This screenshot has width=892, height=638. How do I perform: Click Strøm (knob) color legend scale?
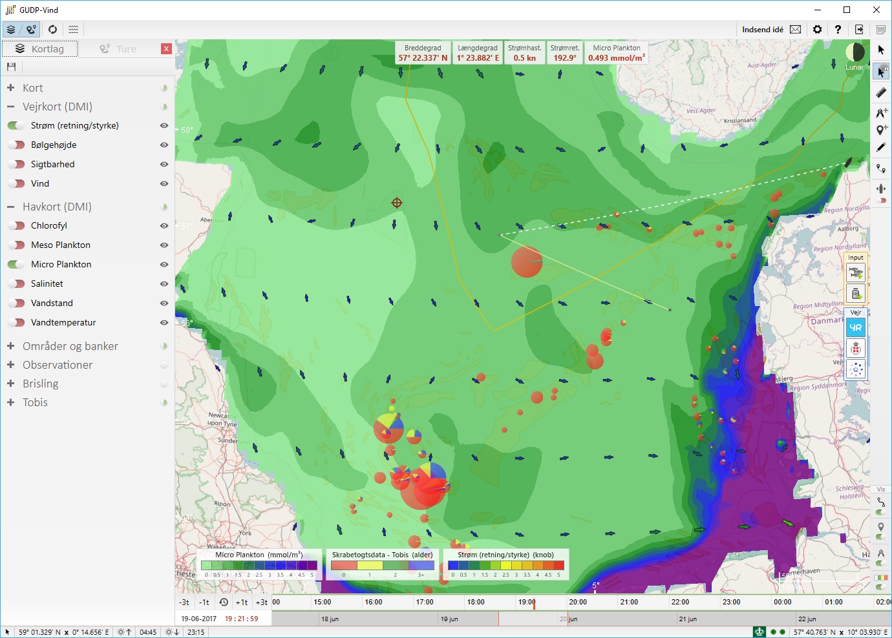(x=506, y=566)
